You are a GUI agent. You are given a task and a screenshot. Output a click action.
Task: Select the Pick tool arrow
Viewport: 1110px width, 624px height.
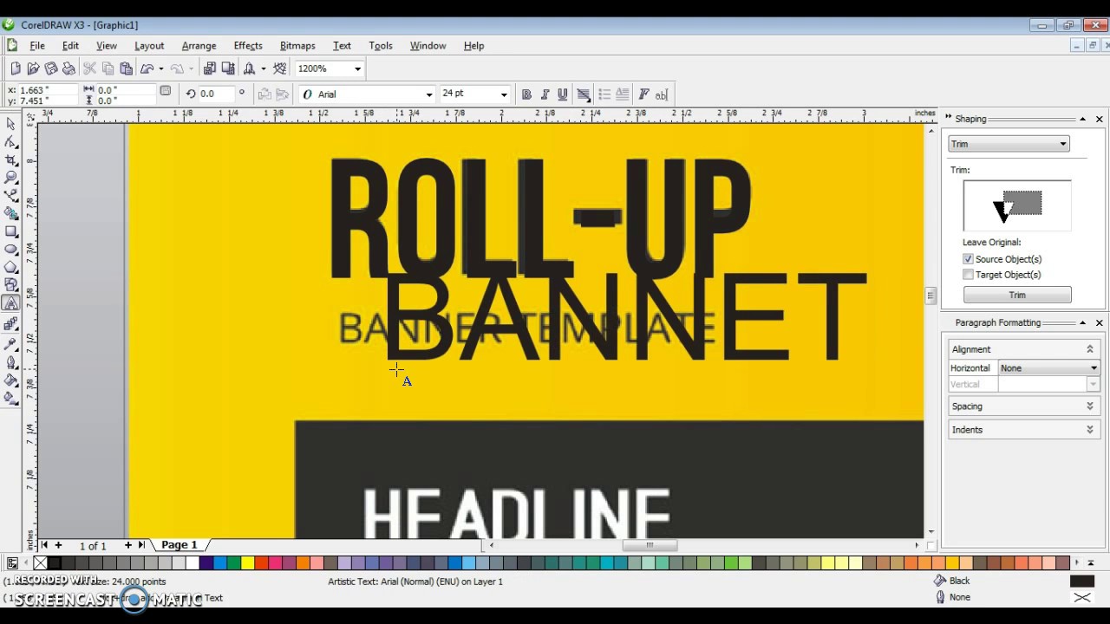[x=11, y=124]
